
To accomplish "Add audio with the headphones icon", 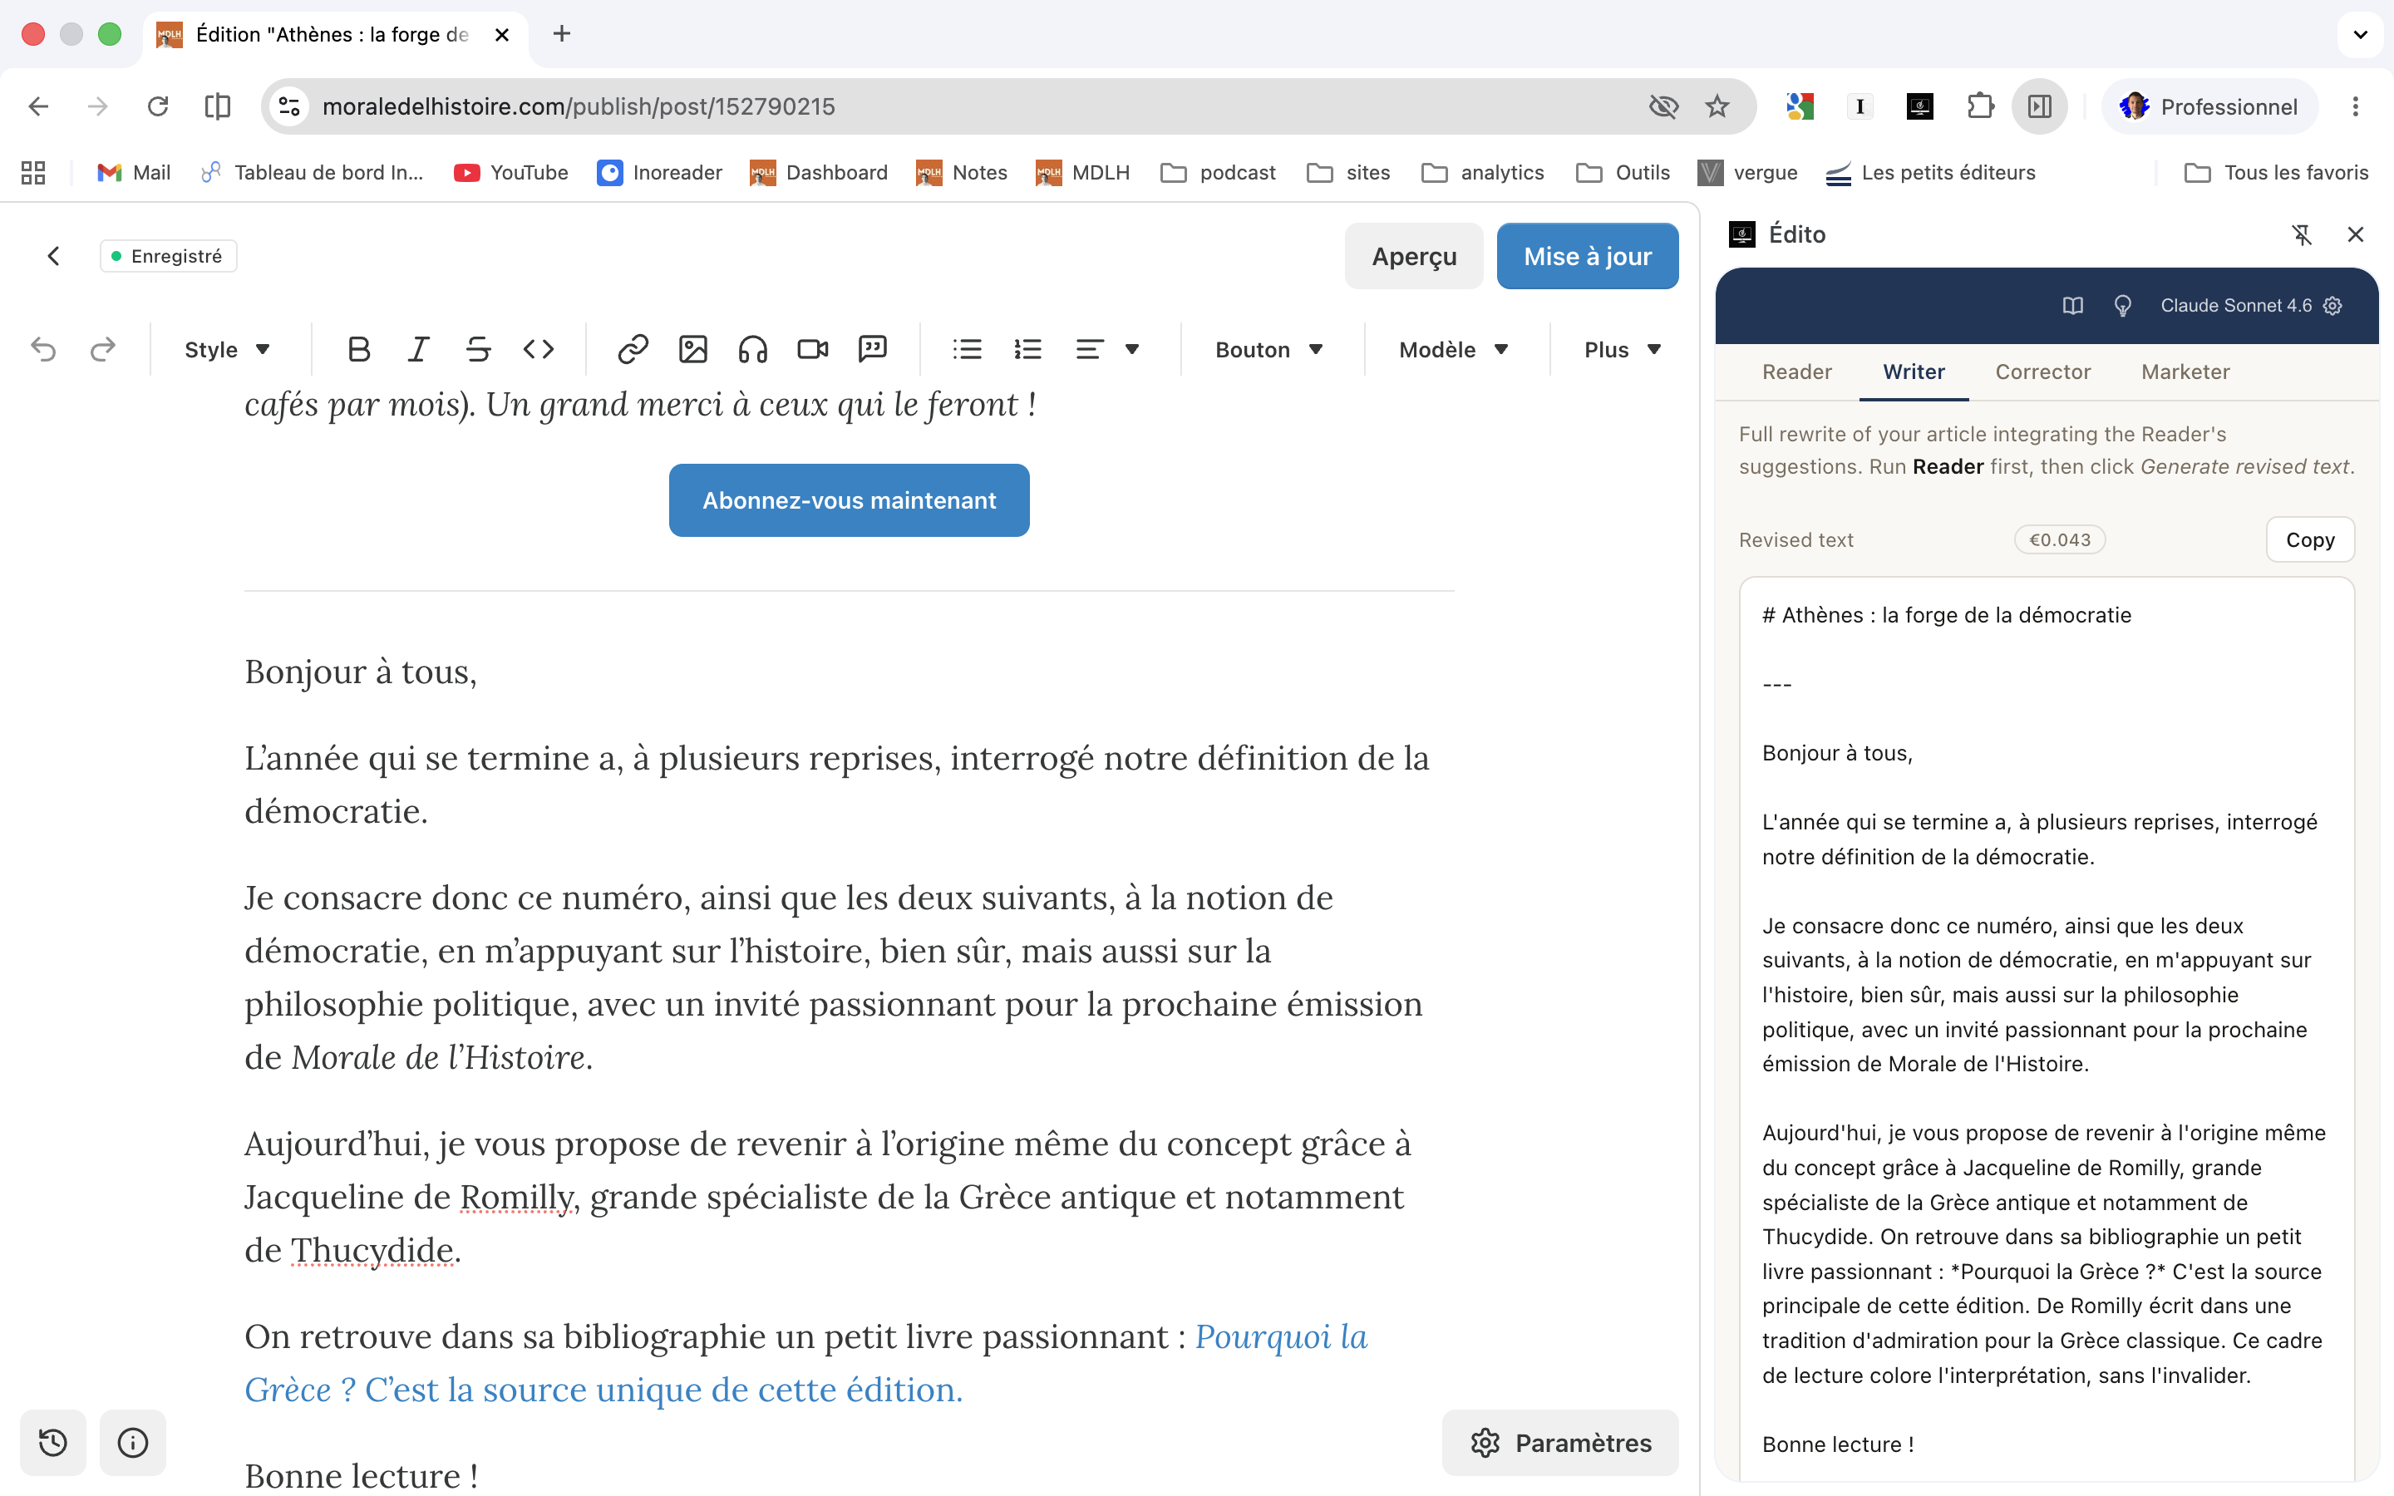I will 753,349.
